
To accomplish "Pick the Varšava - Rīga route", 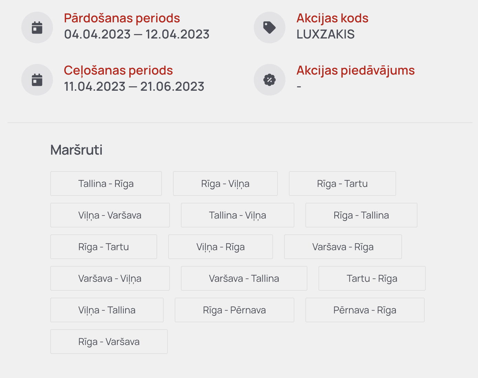I will coord(343,247).
